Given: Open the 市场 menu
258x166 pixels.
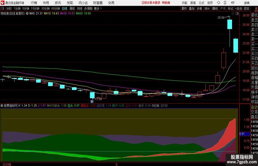Looking at the screenshot, I should pos(46,3).
